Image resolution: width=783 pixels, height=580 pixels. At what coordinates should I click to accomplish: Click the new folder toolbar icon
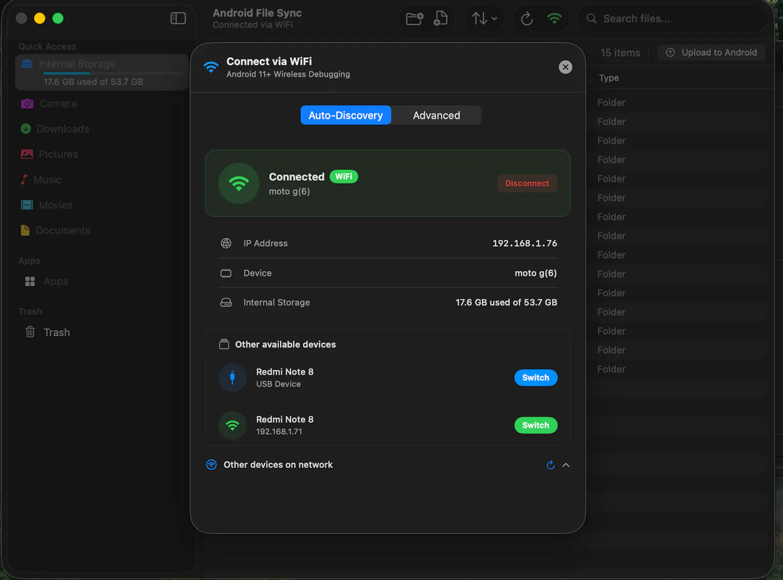(x=415, y=19)
